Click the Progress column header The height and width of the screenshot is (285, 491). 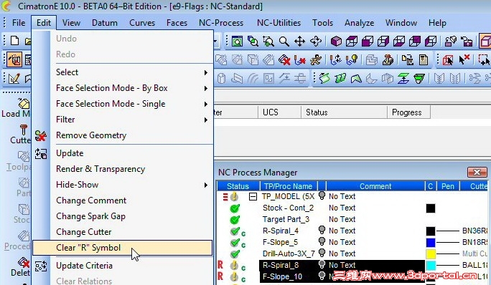click(408, 112)
